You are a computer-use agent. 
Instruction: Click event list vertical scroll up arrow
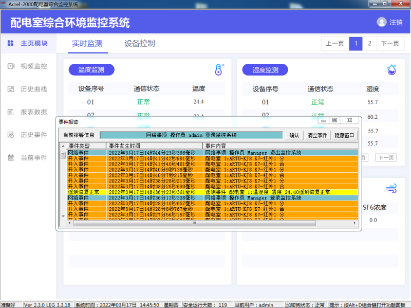(x=63, y=146)
